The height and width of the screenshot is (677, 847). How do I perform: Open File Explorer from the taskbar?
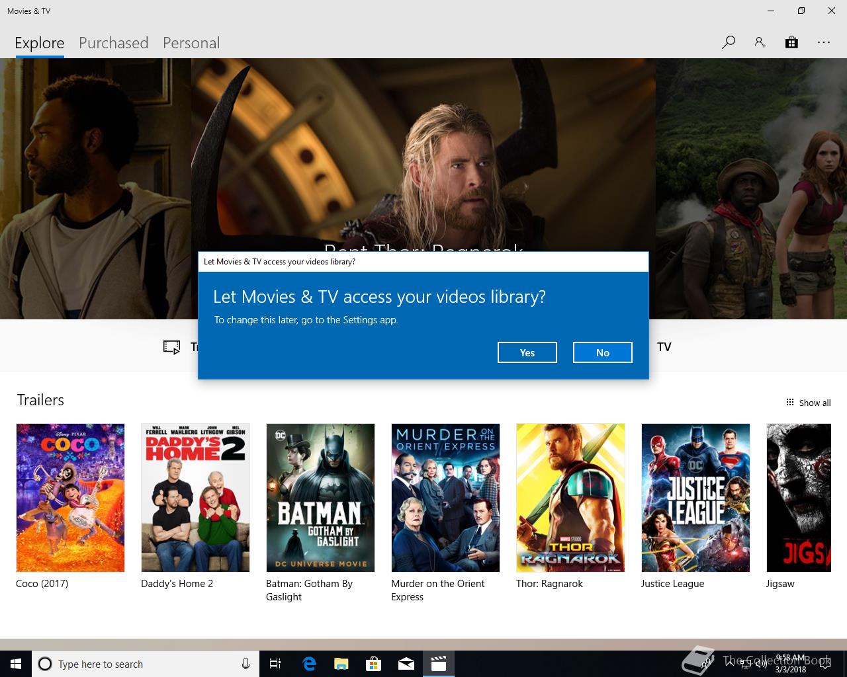pos(341,664)
